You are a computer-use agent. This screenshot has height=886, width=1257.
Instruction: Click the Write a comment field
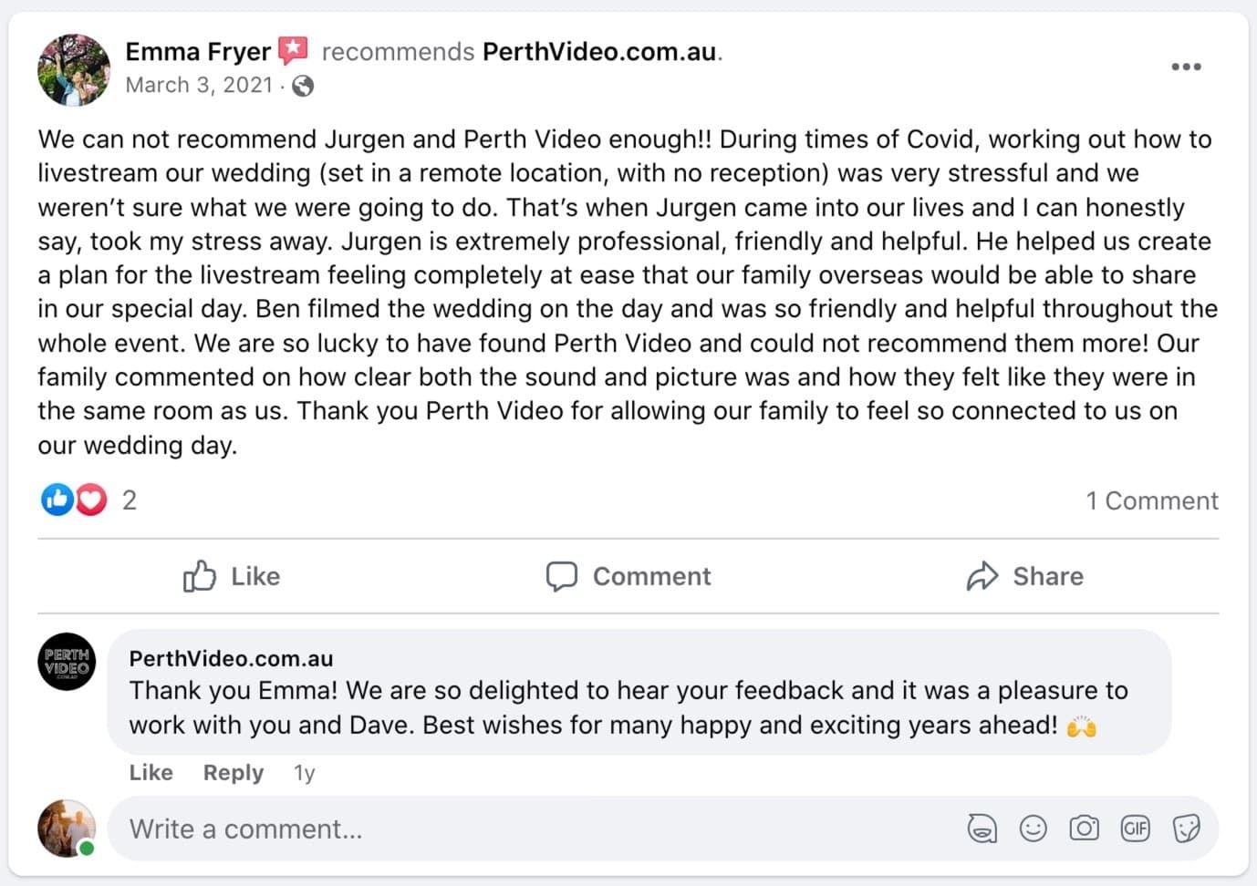coord(529,829)
